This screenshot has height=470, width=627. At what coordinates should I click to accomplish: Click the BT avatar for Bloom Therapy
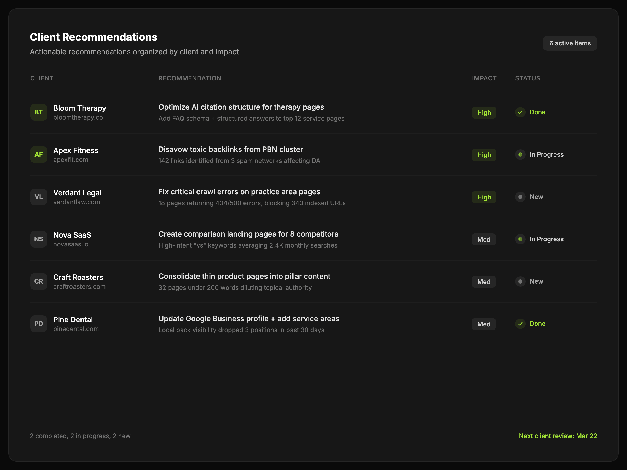click(x=39, y=112)
